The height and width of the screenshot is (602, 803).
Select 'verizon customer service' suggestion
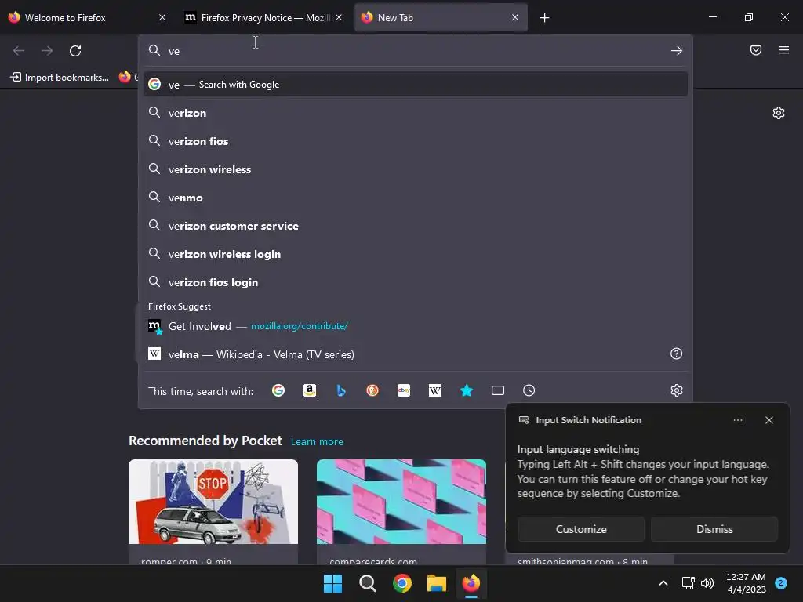coord(416,226)
